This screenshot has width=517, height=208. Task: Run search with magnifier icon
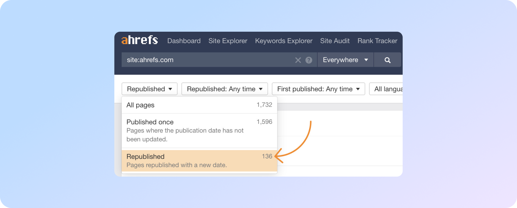(387, 60)
